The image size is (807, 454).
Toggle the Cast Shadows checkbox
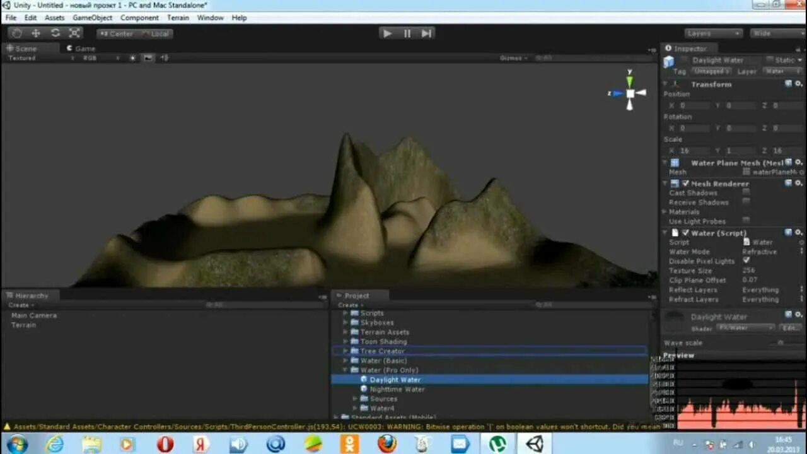[x=746, y=192]
